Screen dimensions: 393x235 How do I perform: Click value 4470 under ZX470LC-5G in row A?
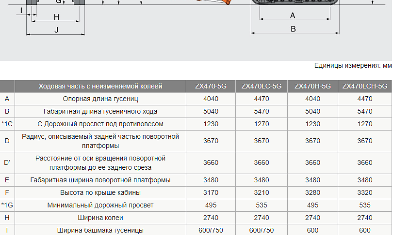pyautogui.click(x=262, y=99)
